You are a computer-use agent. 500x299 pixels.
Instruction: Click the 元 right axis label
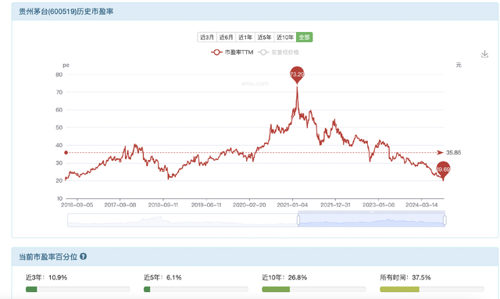(x=459, y=65)
